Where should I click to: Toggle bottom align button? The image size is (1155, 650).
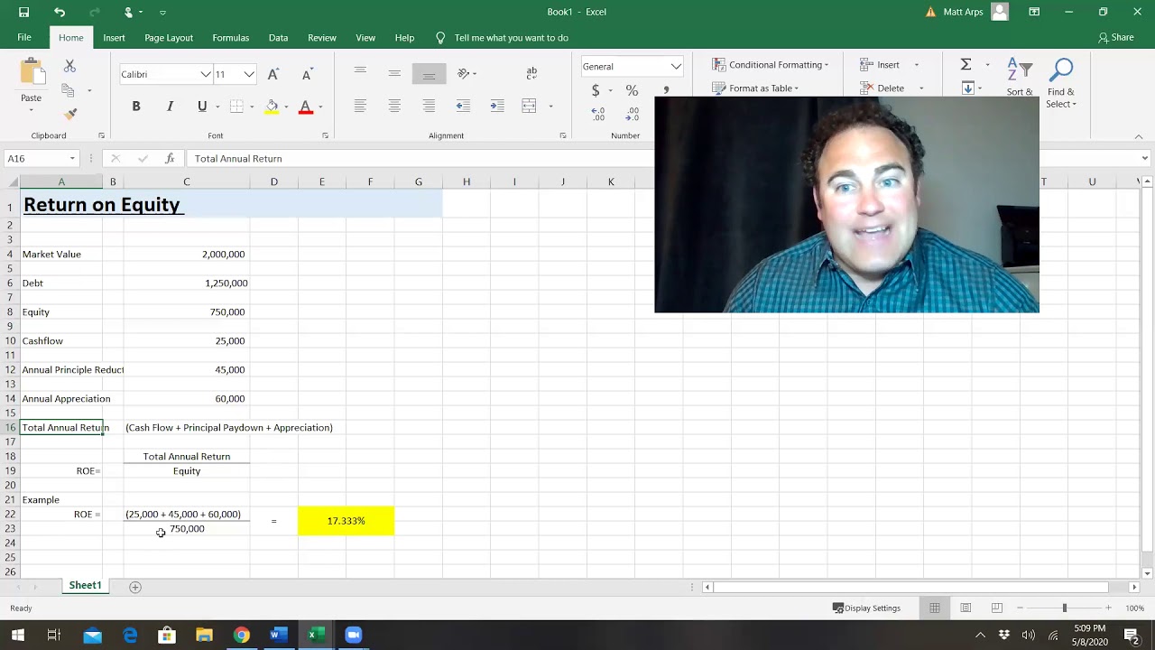(429, 73)
